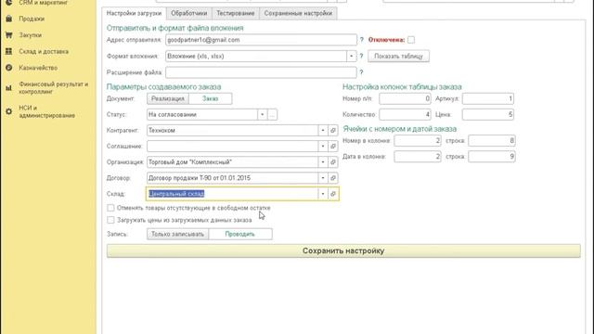The image size is (594, 334).
Task: Click Контрагент field with Техноком
Action: (x=232, y=130)
